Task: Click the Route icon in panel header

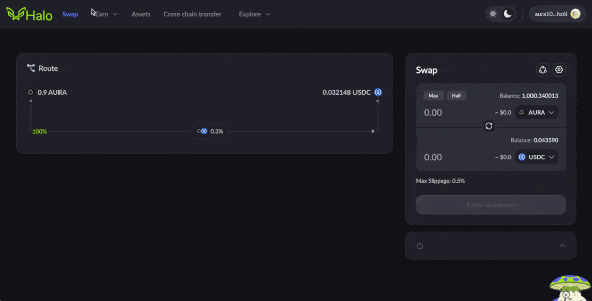Action: (31, 68)
